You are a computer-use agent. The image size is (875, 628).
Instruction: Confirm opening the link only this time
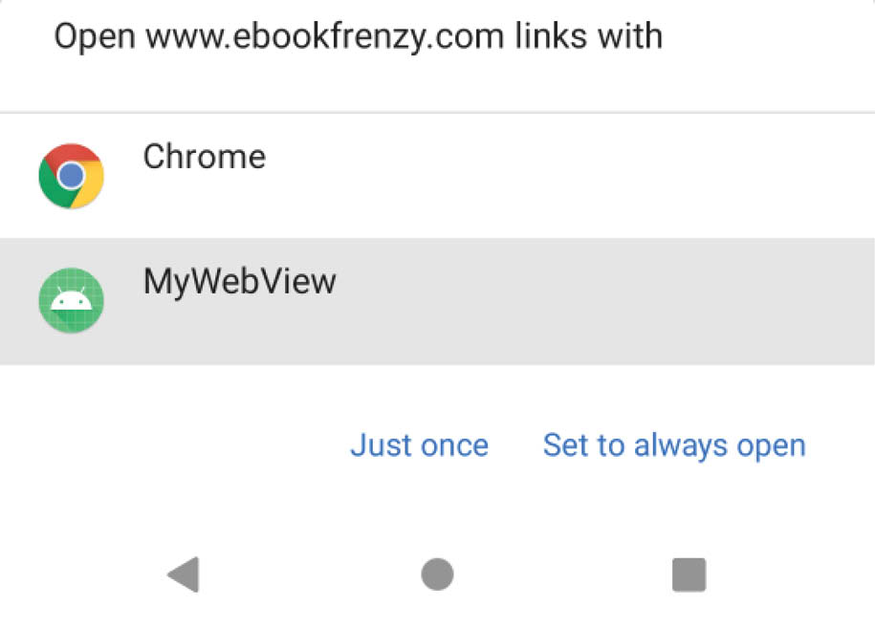[420, 445]
